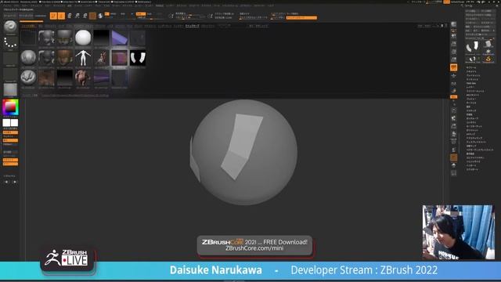Screen dimensions: 501x282
Task: Expand the サブツール (Subtool) subpalette
Action: pos(471,67)
